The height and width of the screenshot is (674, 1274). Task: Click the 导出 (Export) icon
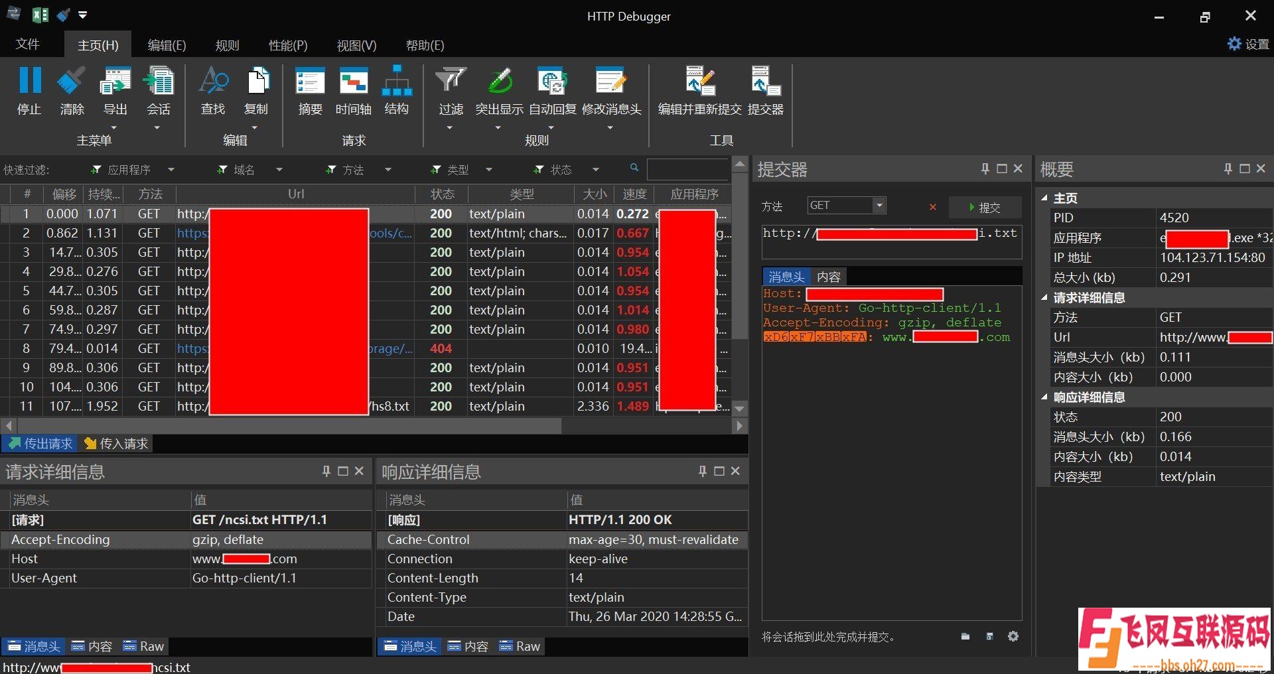(115, 81)
